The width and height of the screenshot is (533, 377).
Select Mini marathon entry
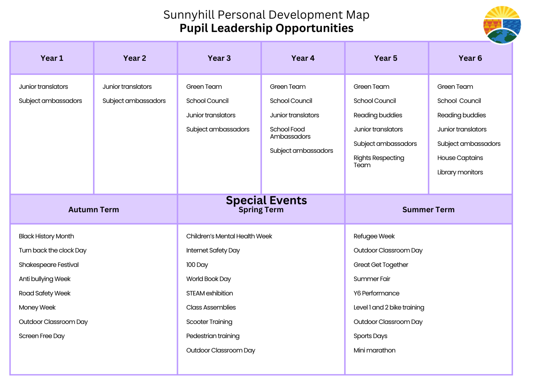point(374,350)
